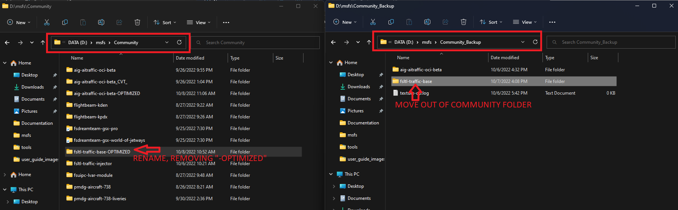678x210 pixels.
Task: Click Search Community_Backup field
Action: point(611,42)
